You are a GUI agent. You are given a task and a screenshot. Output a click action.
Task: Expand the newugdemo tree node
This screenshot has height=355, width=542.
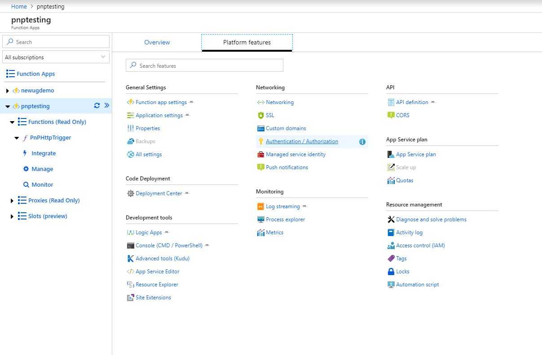(7, 91)
